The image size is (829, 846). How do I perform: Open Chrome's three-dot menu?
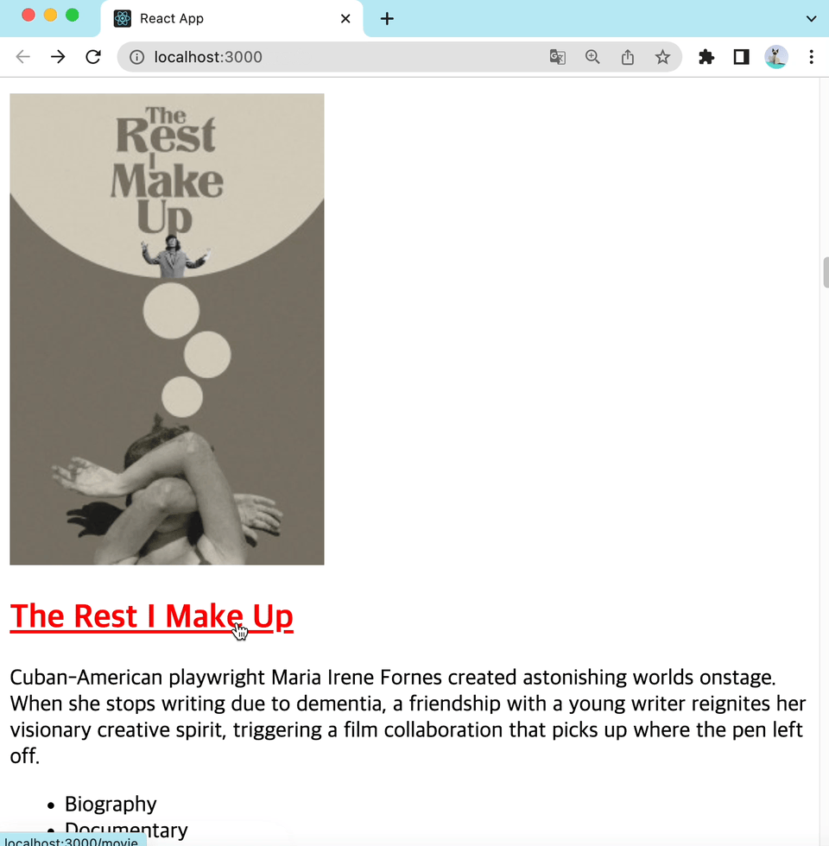[x=811, y=57]
